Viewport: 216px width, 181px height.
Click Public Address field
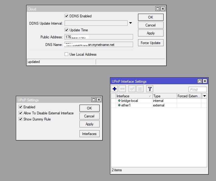pos(99,37)
